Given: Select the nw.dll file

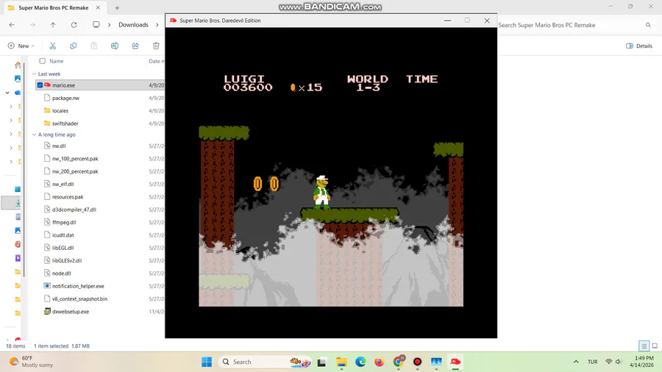Looking at the screenshot, I should click(x=59, y=146).
